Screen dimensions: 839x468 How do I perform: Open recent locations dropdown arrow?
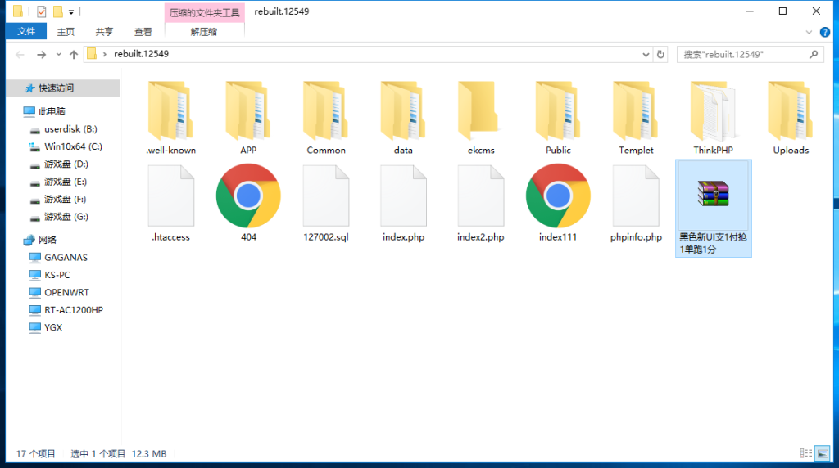[x=59, y=55]
